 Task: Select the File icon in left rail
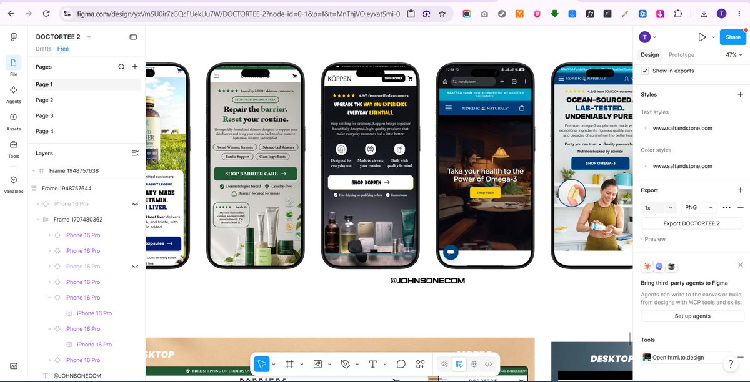[14, 62]
